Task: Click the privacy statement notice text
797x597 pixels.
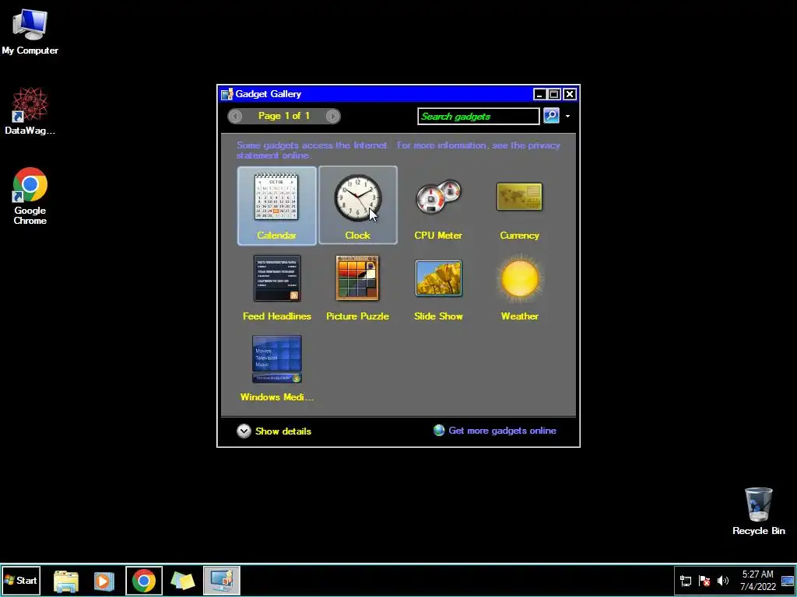Action: pyautogui.click(x=398, y=150)
